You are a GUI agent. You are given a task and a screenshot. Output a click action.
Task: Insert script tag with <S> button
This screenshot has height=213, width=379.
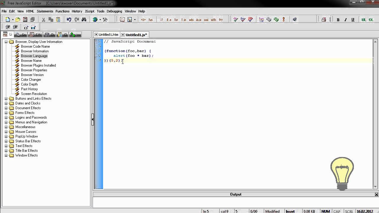pyautogui.click(x=143, y=20)
